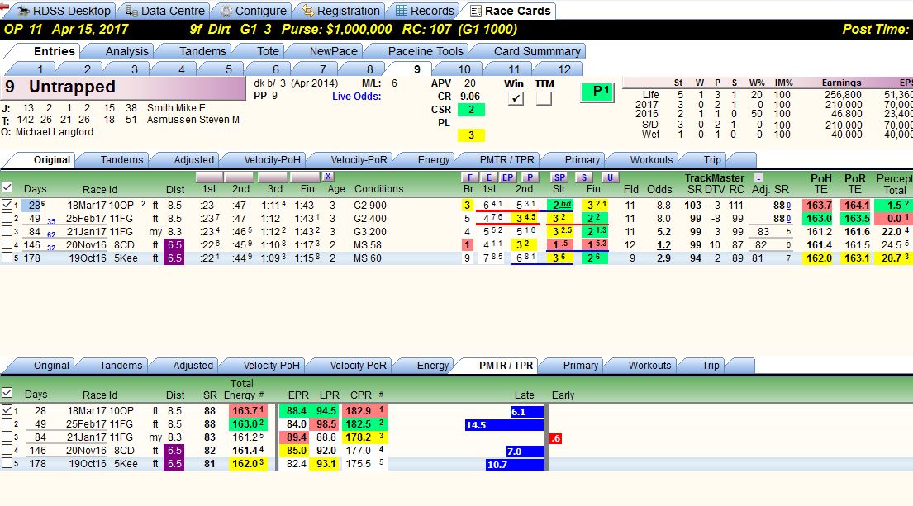This screenshot has height=506, width=913.
Task: Click Race Id 18Mar17 10OP in Original table
Action: [100, 206]
